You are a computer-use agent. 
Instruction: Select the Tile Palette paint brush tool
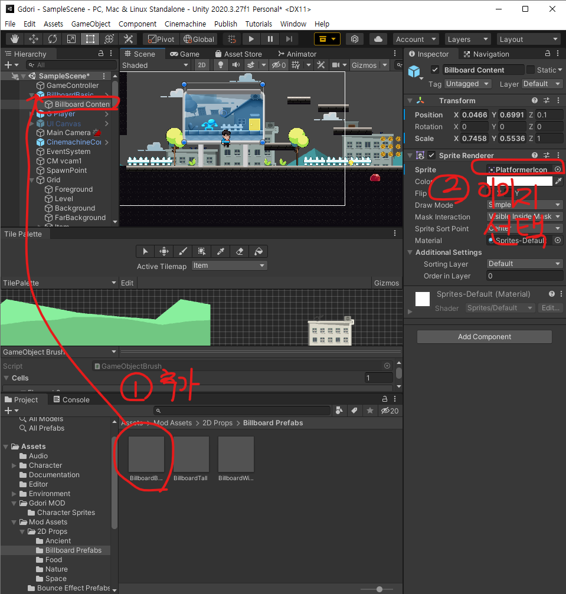click(x=183, y=251)
